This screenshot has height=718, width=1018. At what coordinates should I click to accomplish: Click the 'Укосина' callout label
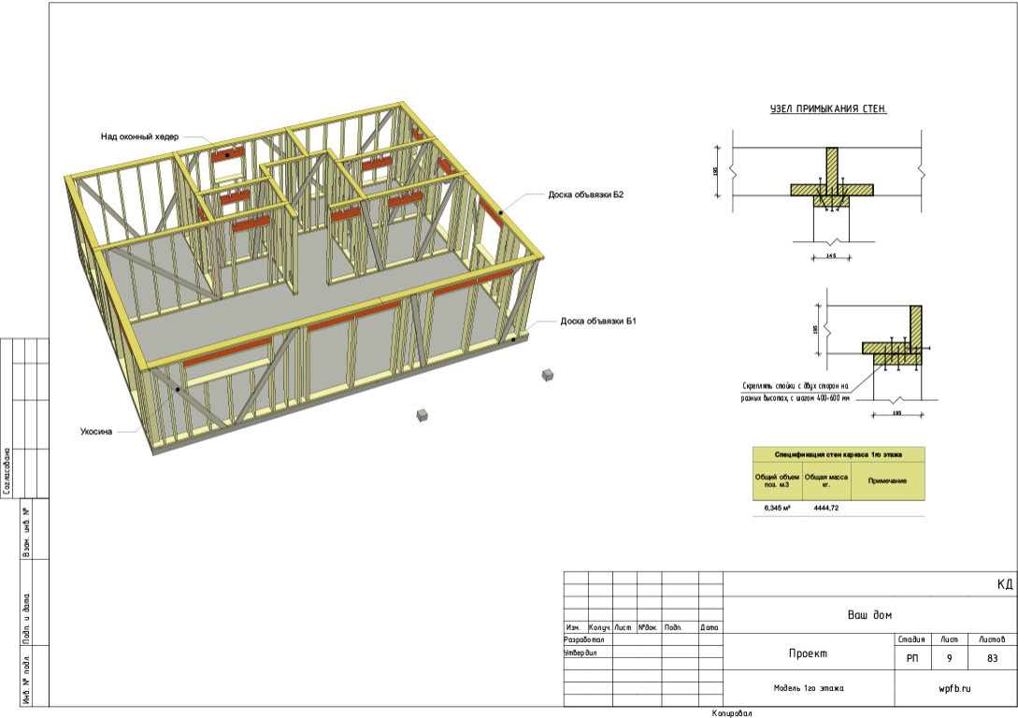96,432
